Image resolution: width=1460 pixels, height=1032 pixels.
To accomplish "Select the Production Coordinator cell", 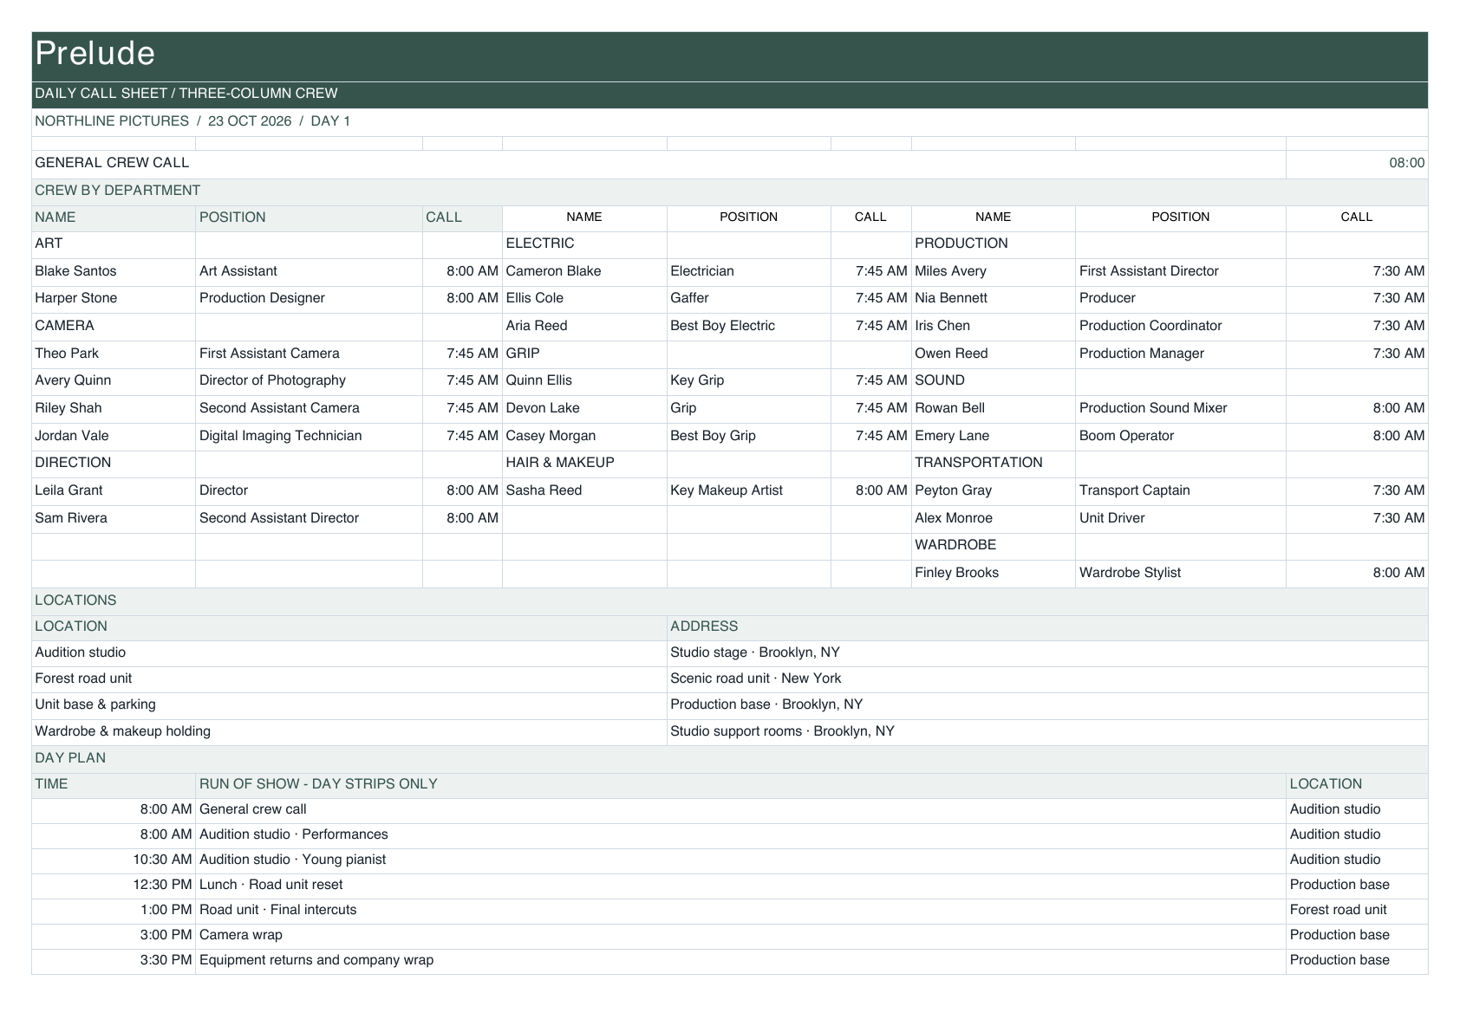I will click(1181, 326).
